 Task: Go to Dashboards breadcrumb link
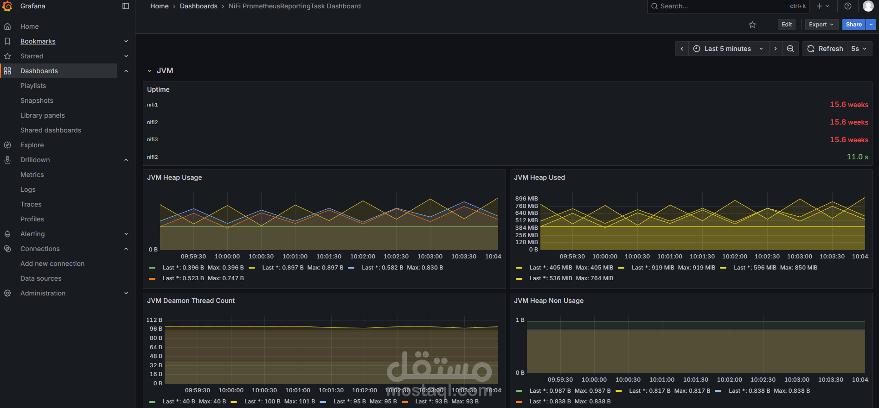[199, 6]
